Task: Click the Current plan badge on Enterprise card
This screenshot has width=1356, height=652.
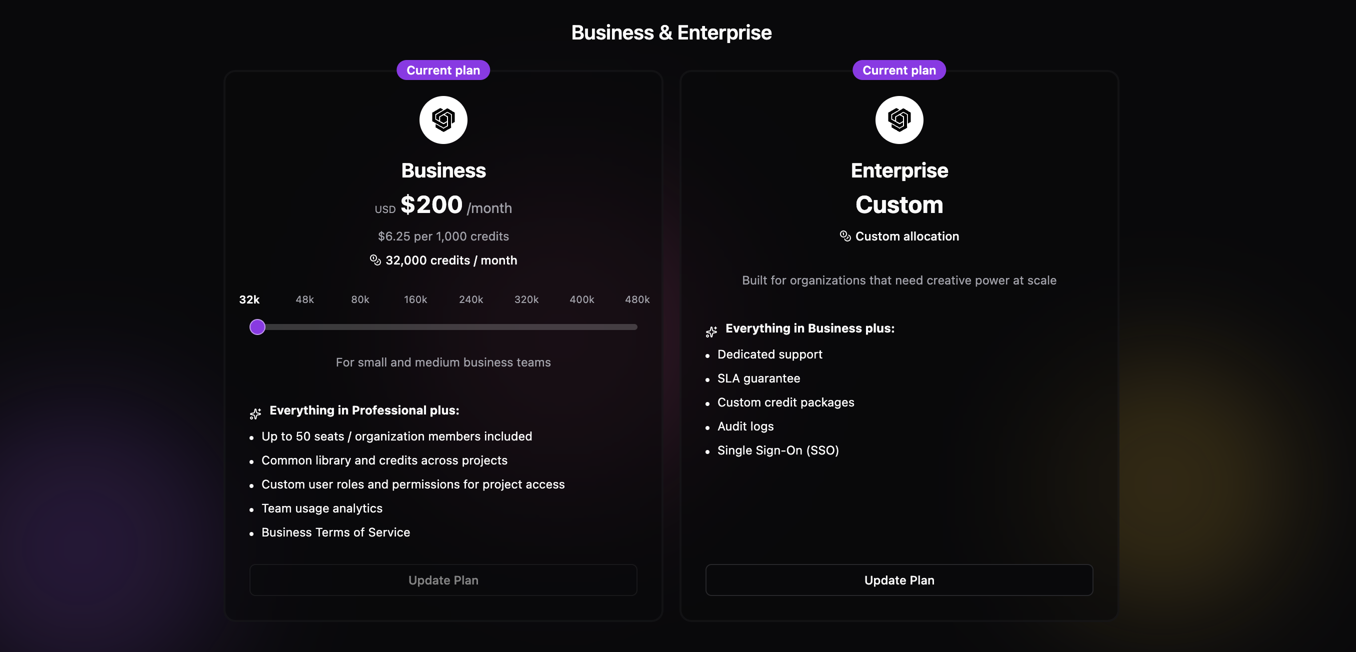Action: click(898, 69)
